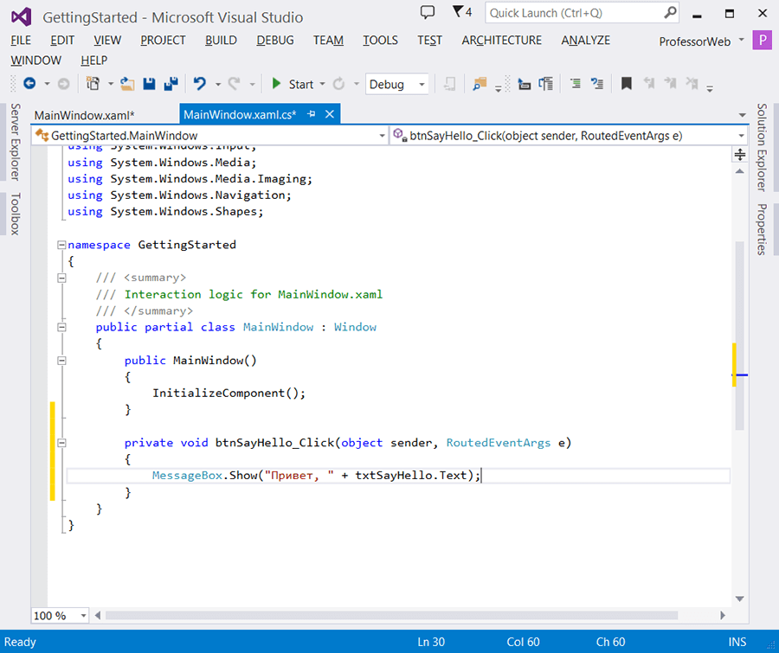The image size is (779, 653).
Task: Switch to the MainWindow.xaml* tab
Action: click(x=85, y=115)
